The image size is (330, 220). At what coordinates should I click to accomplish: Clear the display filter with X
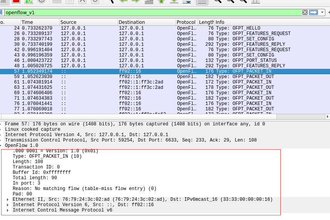coord(305,12)
